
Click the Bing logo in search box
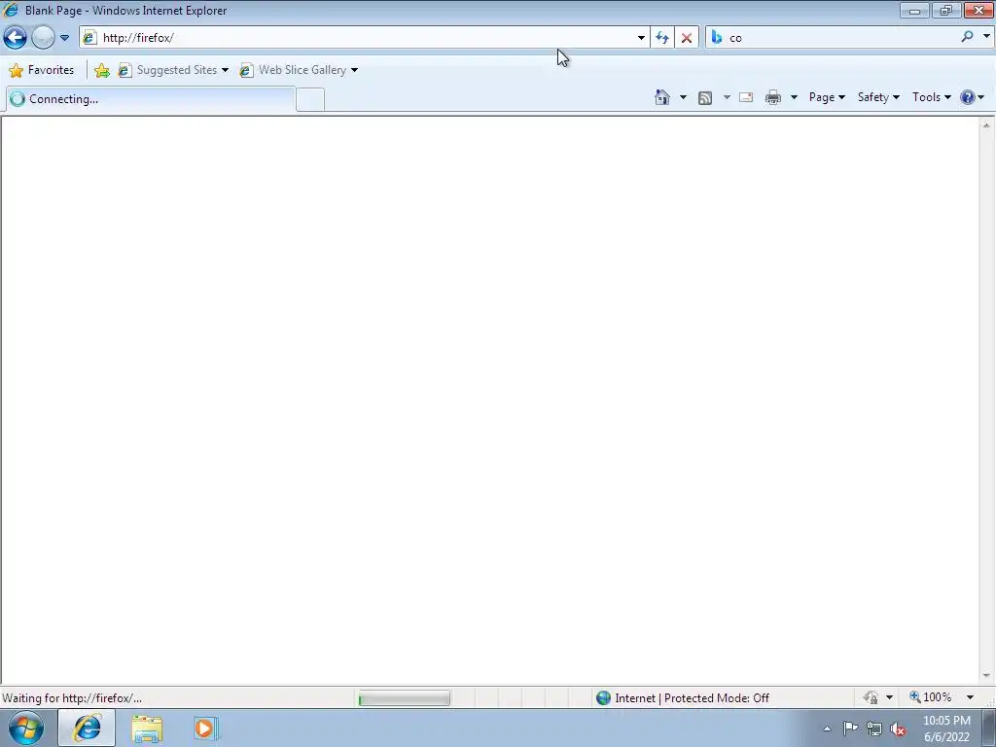pos(717,38)
